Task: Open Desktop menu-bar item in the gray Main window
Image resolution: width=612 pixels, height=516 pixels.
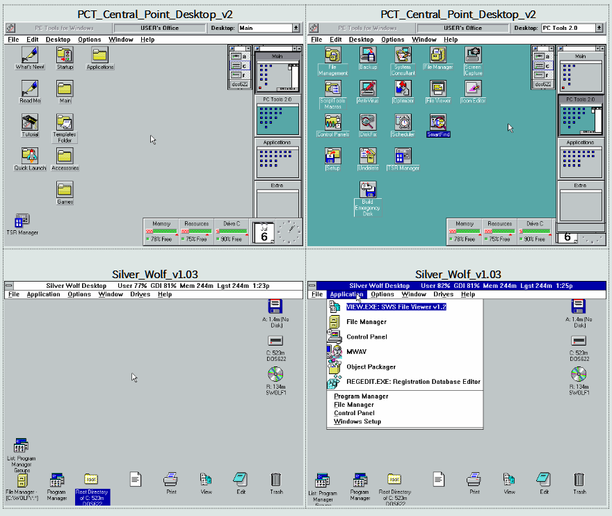Action: [x=58, y=40]
